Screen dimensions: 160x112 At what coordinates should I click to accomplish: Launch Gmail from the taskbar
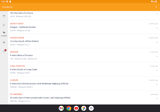pos(61,108)
